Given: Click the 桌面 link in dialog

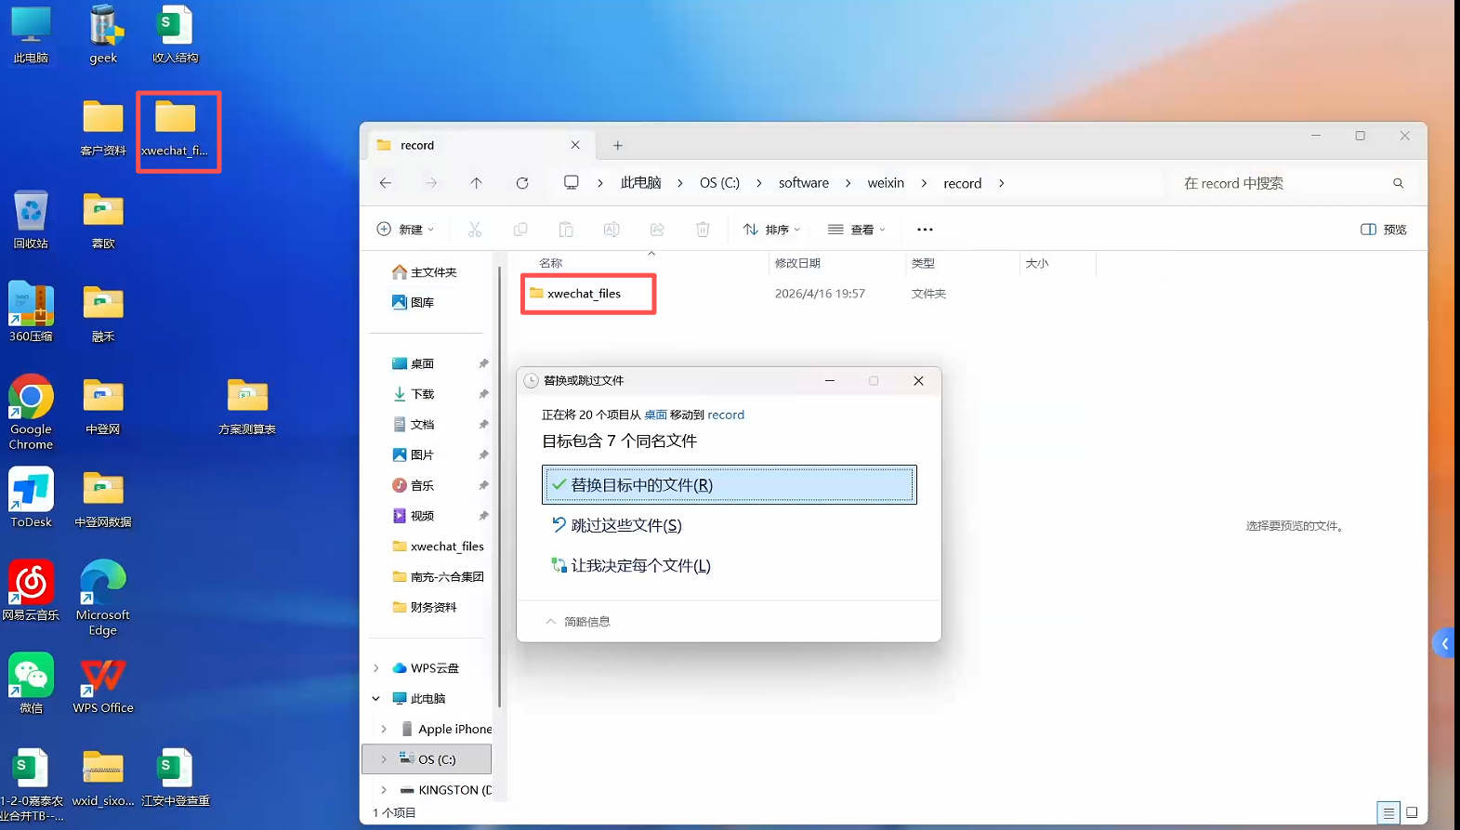Looking at the screenshot, I should (x=655, y=415).
